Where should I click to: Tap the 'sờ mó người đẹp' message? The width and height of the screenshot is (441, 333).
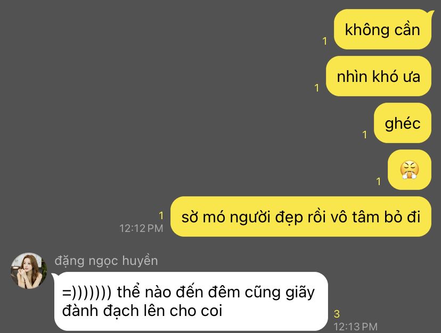pyautogui.click(x=301, y=217)
